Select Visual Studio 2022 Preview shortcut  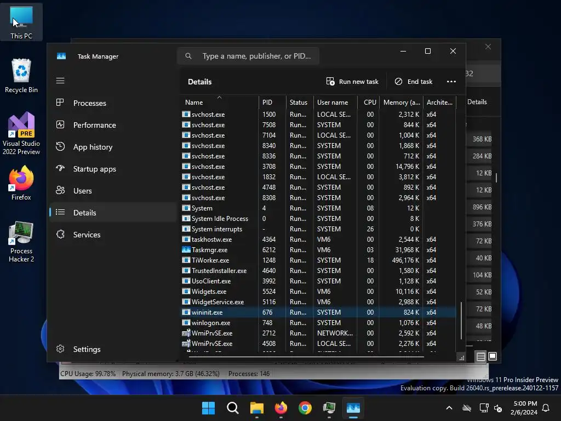21,134
